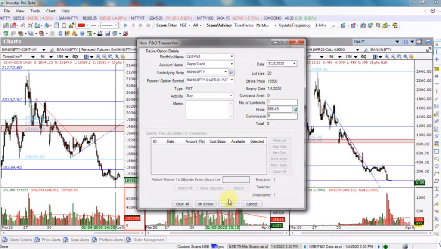
Task: Open the Account Name dropdown showing PaperTrade
Action: 232,64
